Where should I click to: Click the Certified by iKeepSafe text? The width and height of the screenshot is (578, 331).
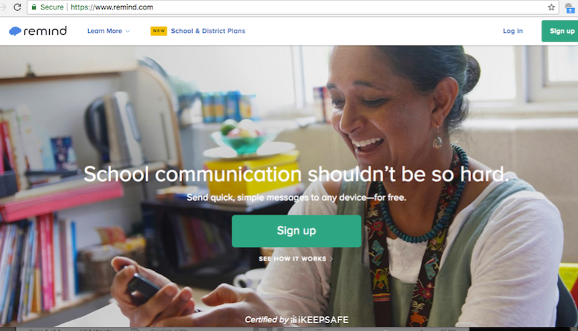297,320
